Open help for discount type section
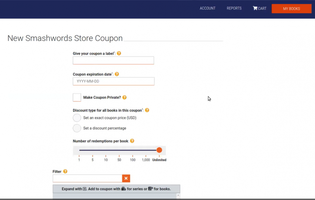 pos(147,110)
